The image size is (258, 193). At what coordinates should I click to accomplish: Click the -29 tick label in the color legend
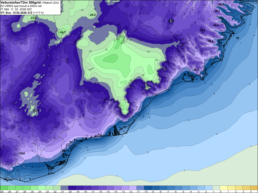point(1,192)
